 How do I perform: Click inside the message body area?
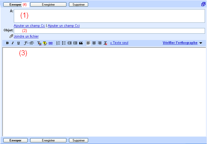tap(104, 92)
